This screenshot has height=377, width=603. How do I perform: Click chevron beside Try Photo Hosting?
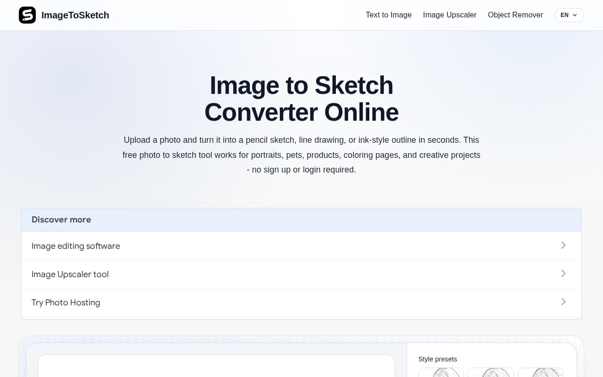(563, 302)
